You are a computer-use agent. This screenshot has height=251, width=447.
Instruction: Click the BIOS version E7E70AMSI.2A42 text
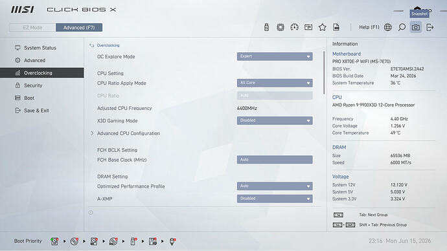tap(407, 69)
